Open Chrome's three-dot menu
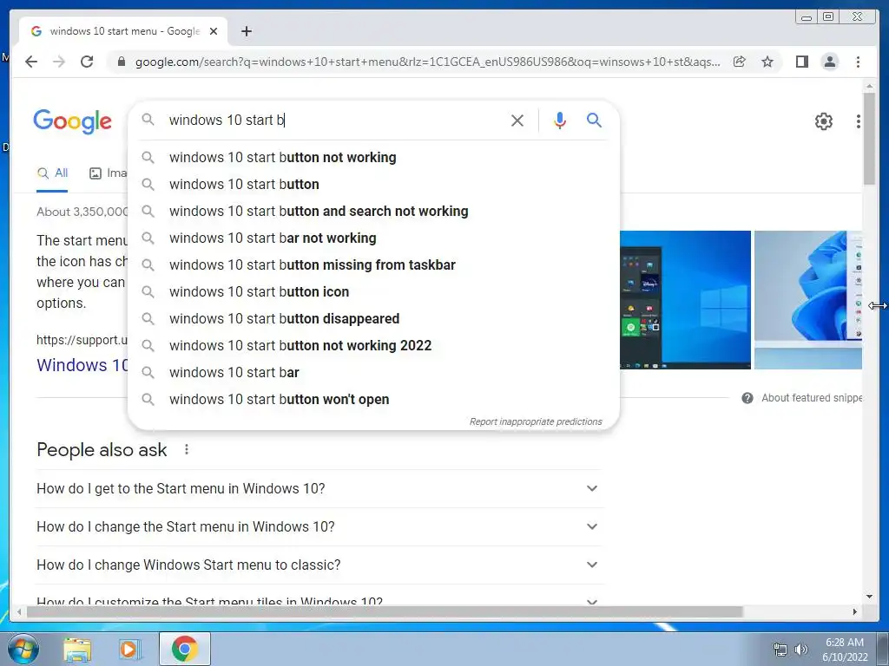The height and width of the screenshot is (666, 889). click(x=858, y=62)
